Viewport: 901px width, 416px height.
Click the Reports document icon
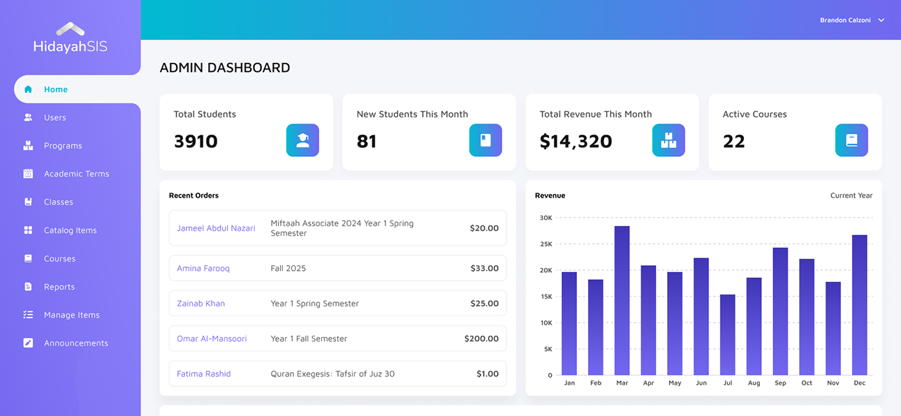point(28,287)
